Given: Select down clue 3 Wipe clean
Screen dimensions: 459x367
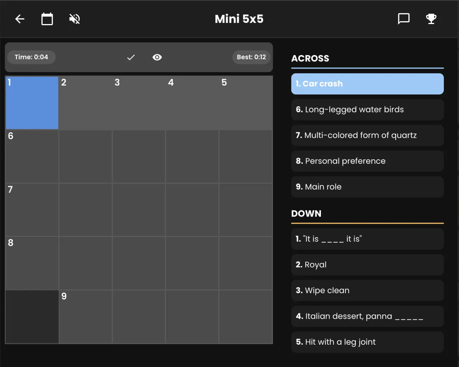Looking at the screenshot, I should [367, 291].
